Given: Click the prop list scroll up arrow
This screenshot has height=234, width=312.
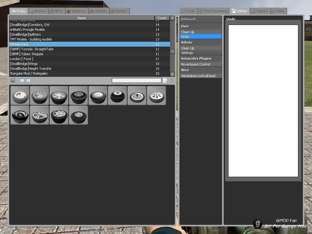Looking at the screenshot, I should [172, 18].
